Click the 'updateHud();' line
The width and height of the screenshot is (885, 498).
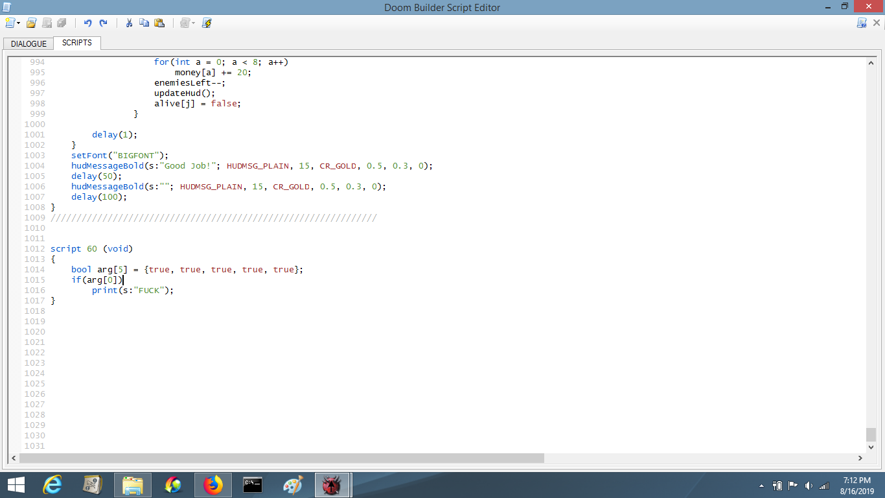[185, 93]
